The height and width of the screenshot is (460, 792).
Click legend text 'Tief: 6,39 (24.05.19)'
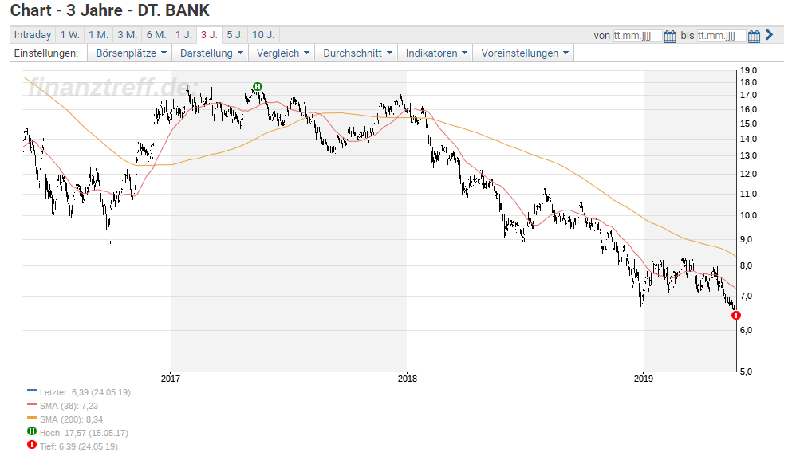click(x=79, y=447)
